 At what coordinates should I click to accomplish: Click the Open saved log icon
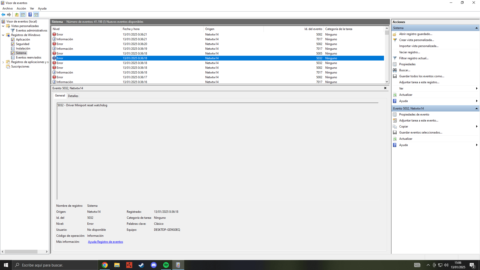[395, 34]
